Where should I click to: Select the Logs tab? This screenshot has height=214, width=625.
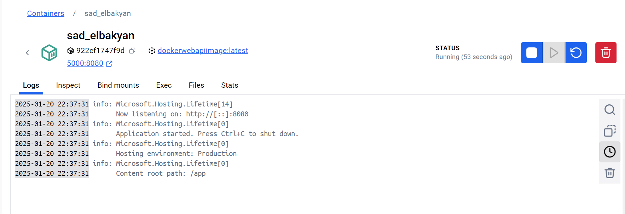[31, 85]
